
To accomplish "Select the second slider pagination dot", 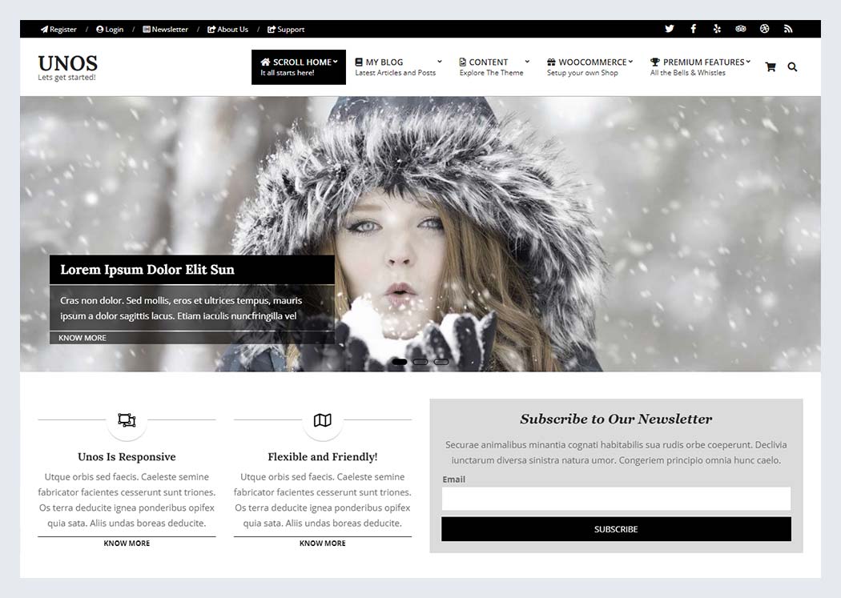I will pyautogui.click(x=420, y=362).
